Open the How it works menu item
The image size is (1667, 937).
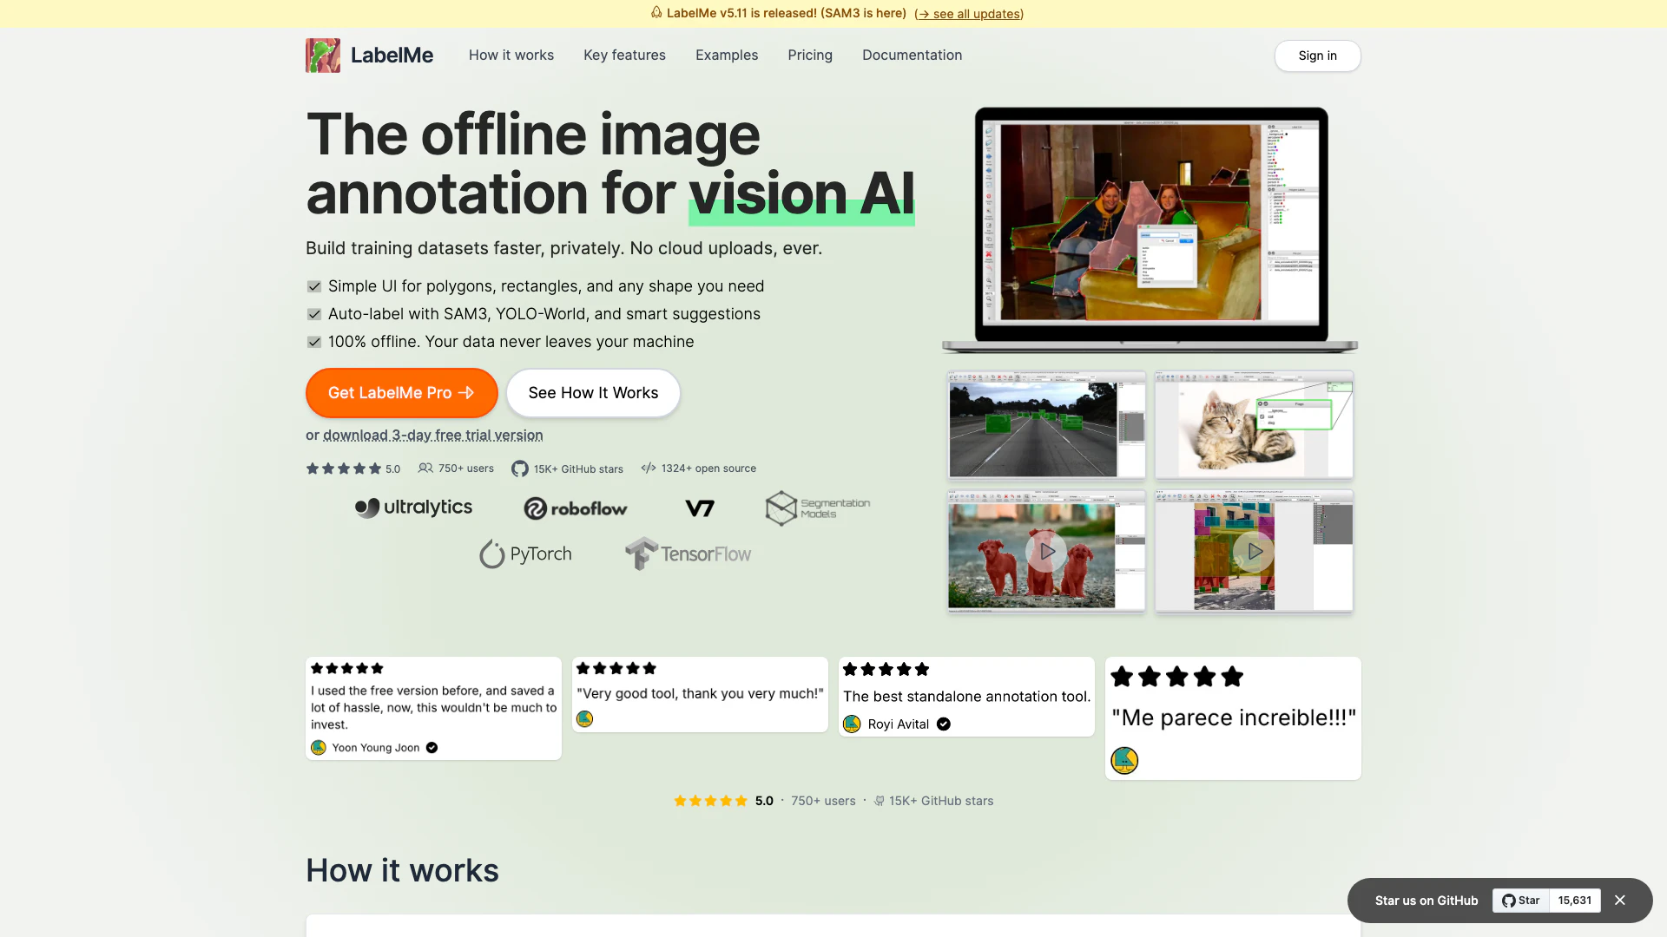pos(511,55)
